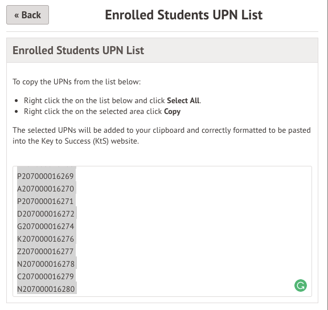Screen dimensions: 328x310
Task: Click last UPN N207000016280
Action: tap(46, 289)
